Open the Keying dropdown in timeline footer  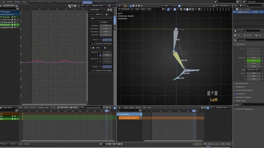pyautogui.click(x=13, y=144)
